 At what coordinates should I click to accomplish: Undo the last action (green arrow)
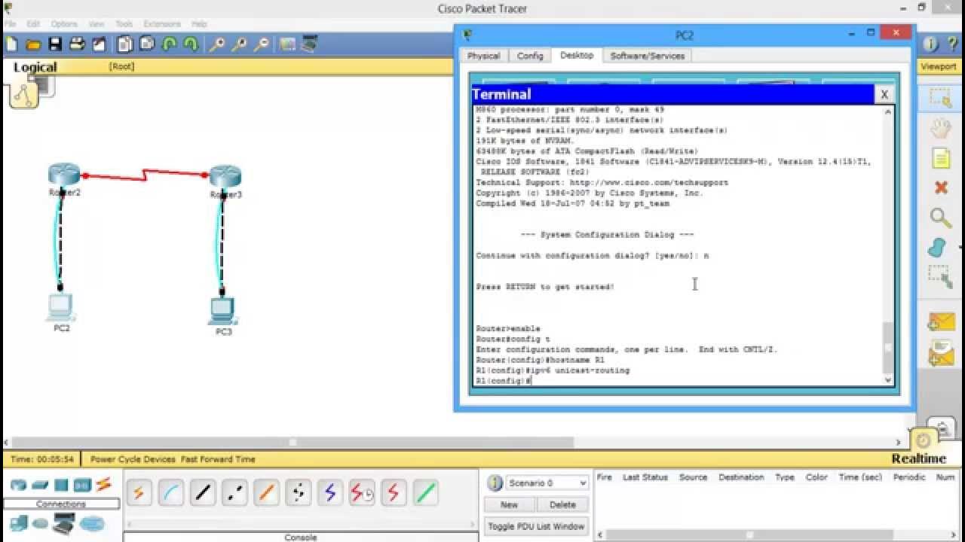click(x=169, y=44)
